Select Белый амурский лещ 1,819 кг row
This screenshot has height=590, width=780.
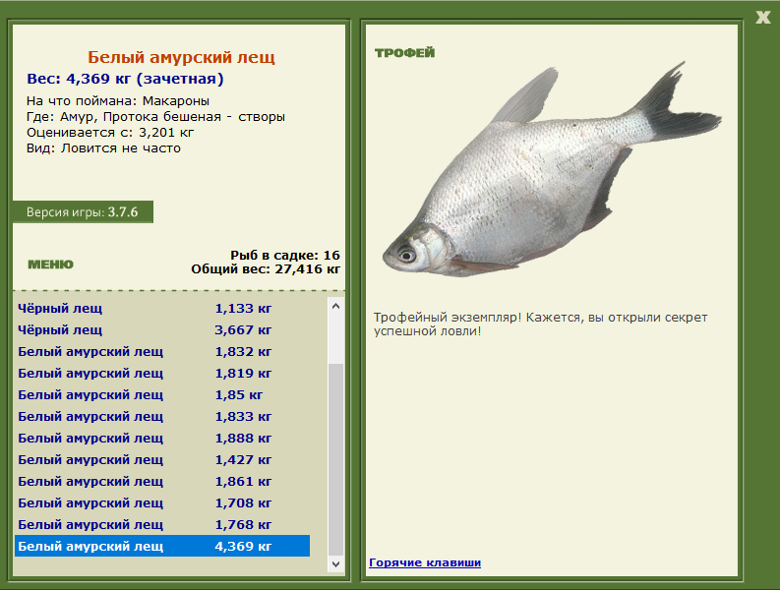(162, 373)
